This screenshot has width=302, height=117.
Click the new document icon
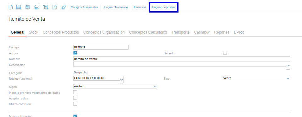click(11, 7)
